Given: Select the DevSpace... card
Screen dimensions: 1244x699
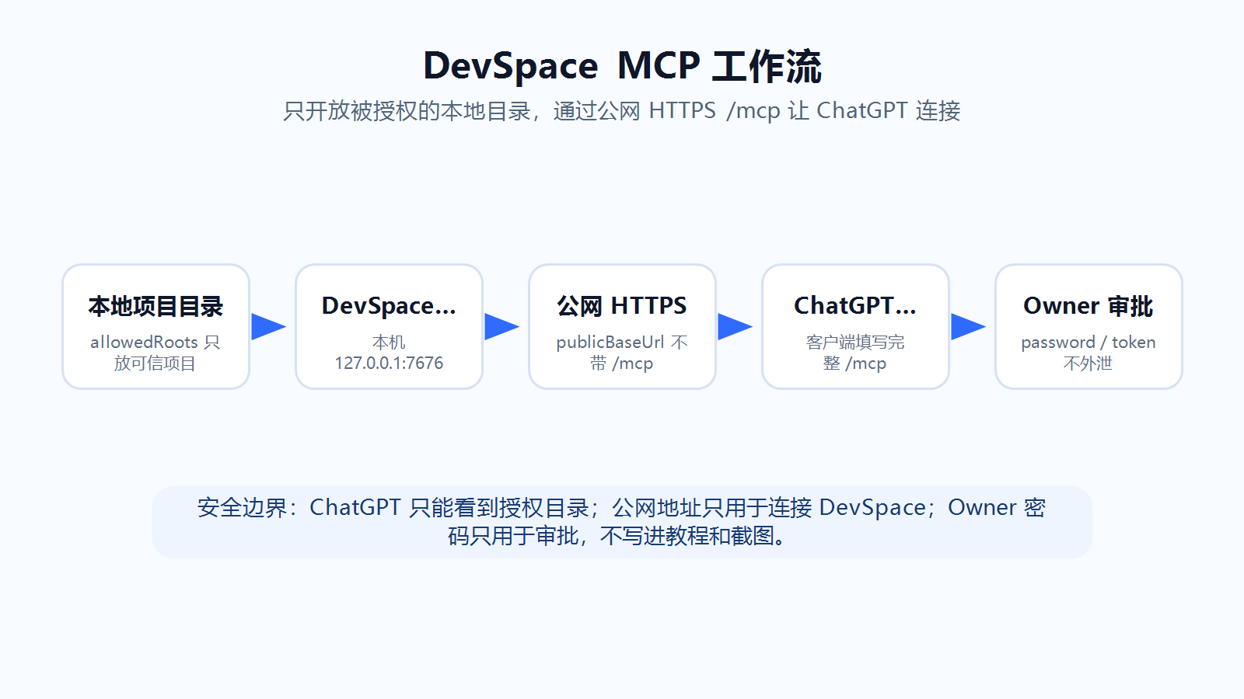Looking at the screenshot, I should click(x=389, y=326).
